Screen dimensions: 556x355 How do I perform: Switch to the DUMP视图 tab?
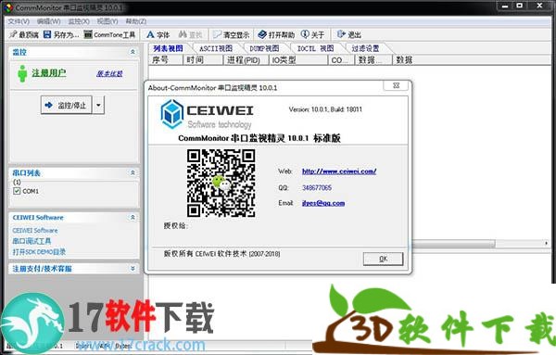(264, 48)
